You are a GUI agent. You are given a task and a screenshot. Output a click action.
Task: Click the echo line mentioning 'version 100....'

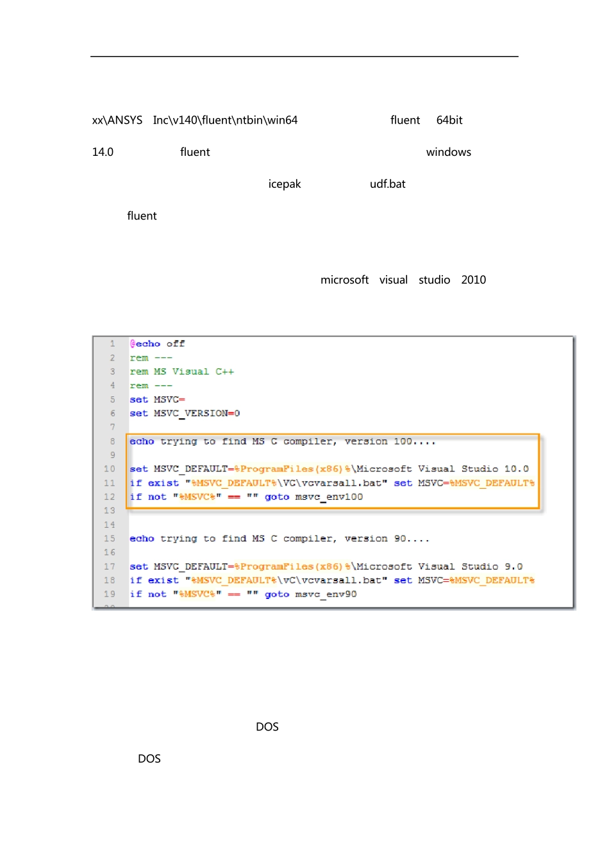(x=282, y=441)
